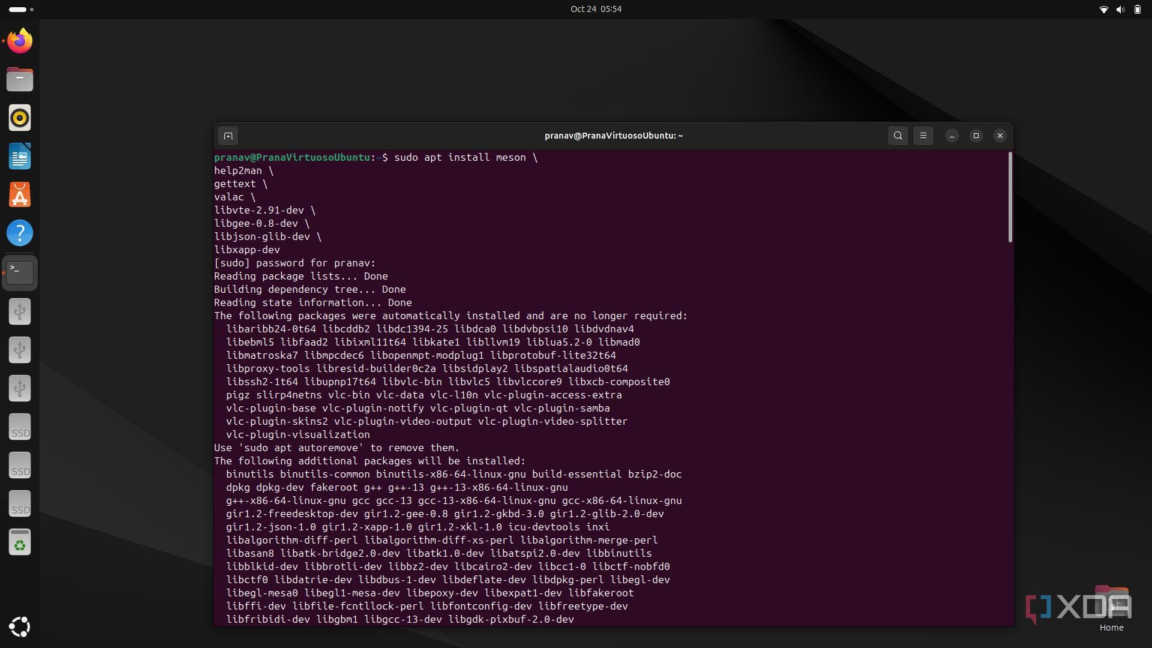
Task: Click the text 'sudo apt install meson'
Action: click(460, 157)
